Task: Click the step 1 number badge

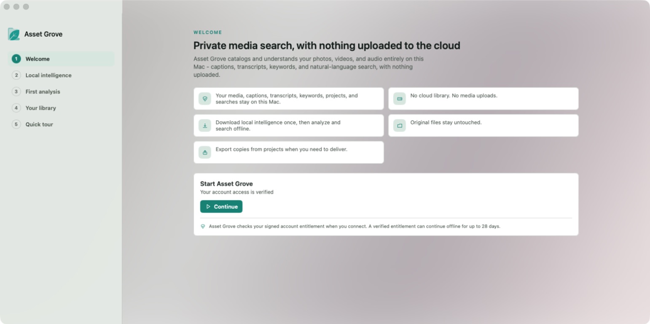Action: pos(16,59)
